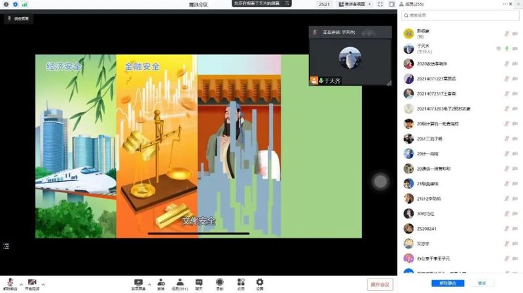The height and width of the screenshot is (293, 523).
Task: Toggle mute icon for member 于天齐
Action: [507, 48]
